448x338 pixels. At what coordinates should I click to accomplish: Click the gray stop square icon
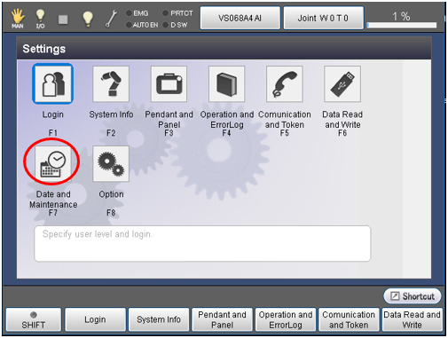63,20
